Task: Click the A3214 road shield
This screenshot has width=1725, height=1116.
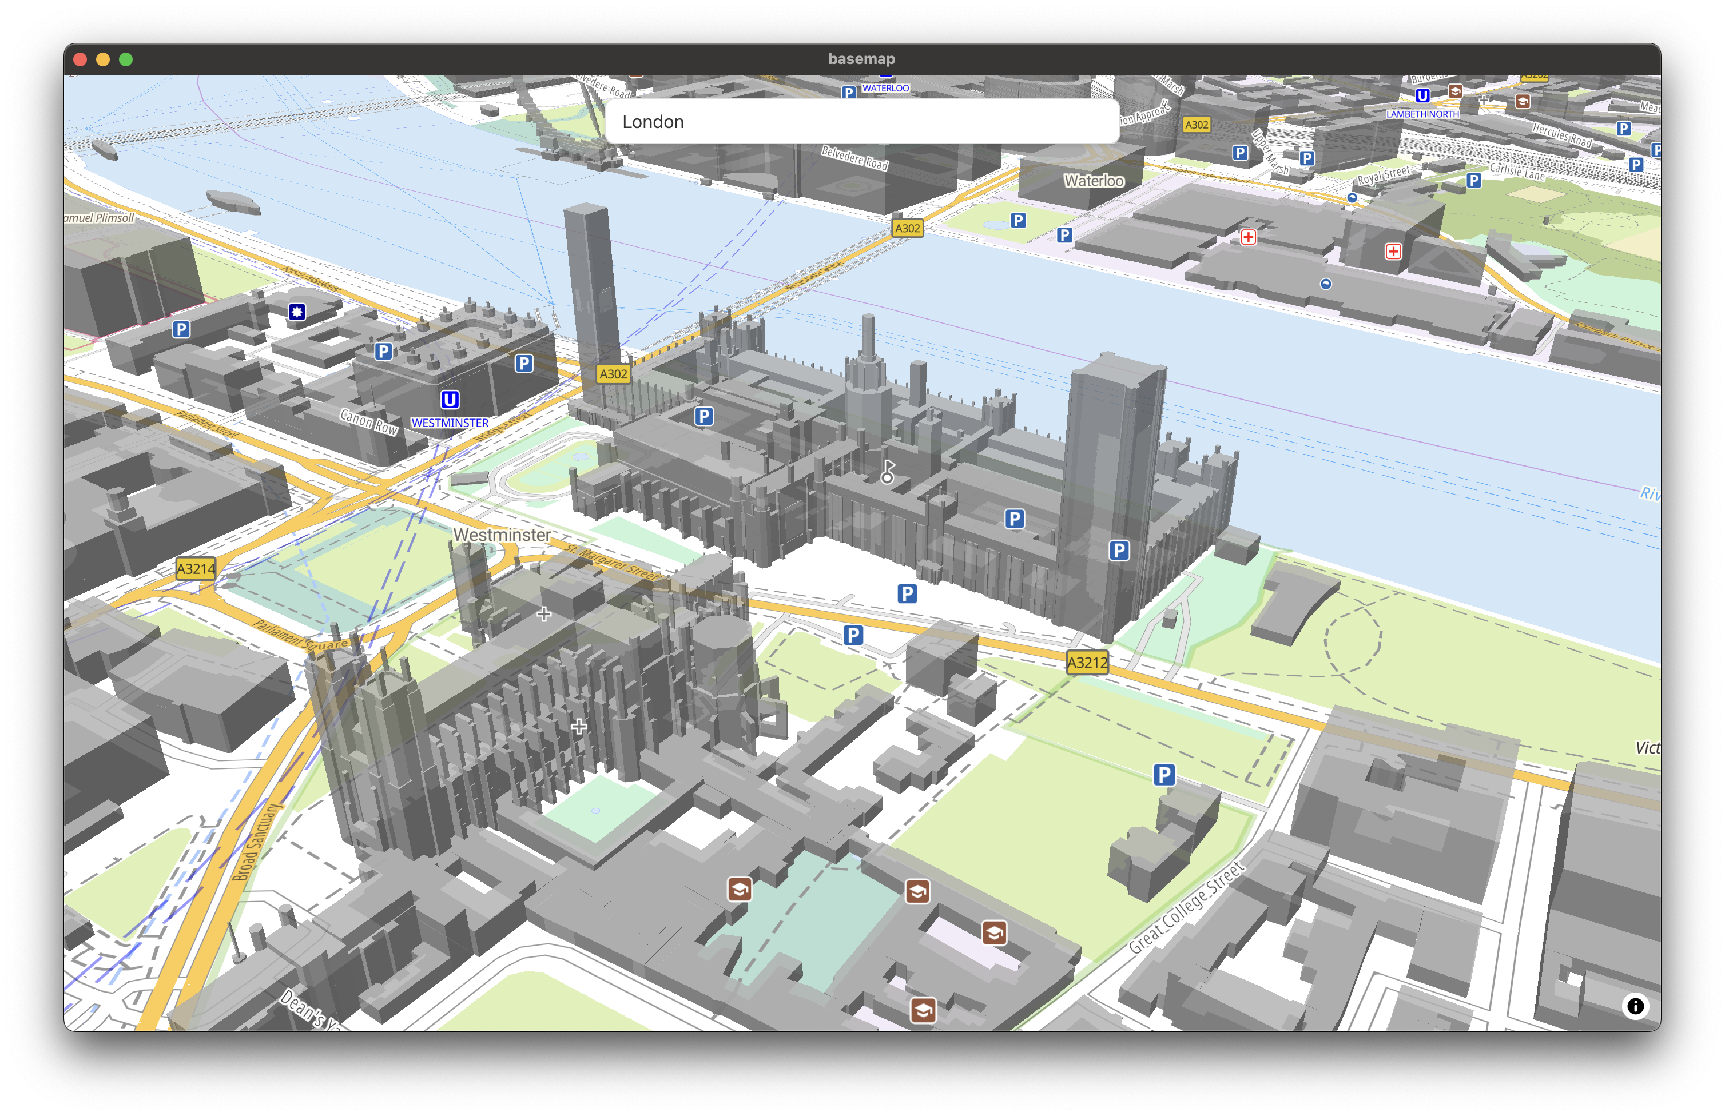Action: click(196, 569)
